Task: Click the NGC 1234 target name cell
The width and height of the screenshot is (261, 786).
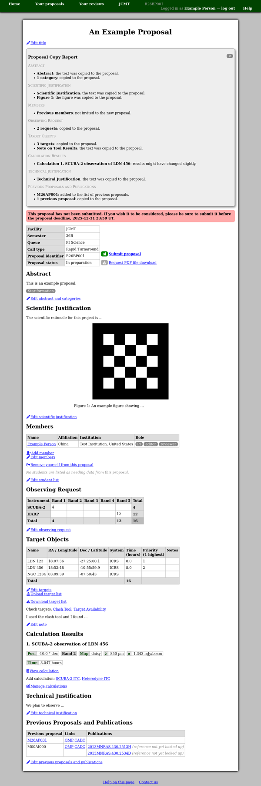Action: click(37, 574)
